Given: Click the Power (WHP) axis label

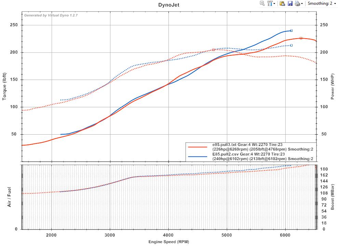Looking at the screenshot, I should (333, 86).
